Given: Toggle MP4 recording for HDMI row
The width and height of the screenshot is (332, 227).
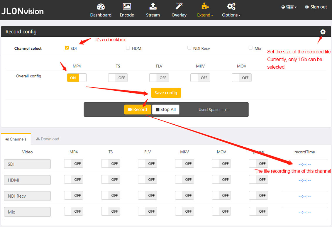Looking at the screenshot, I should (74, 179).
